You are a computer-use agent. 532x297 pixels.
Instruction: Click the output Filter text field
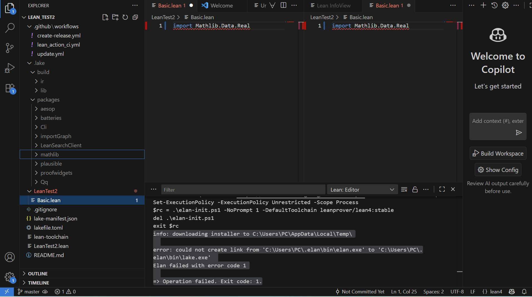tap(243, 190)
